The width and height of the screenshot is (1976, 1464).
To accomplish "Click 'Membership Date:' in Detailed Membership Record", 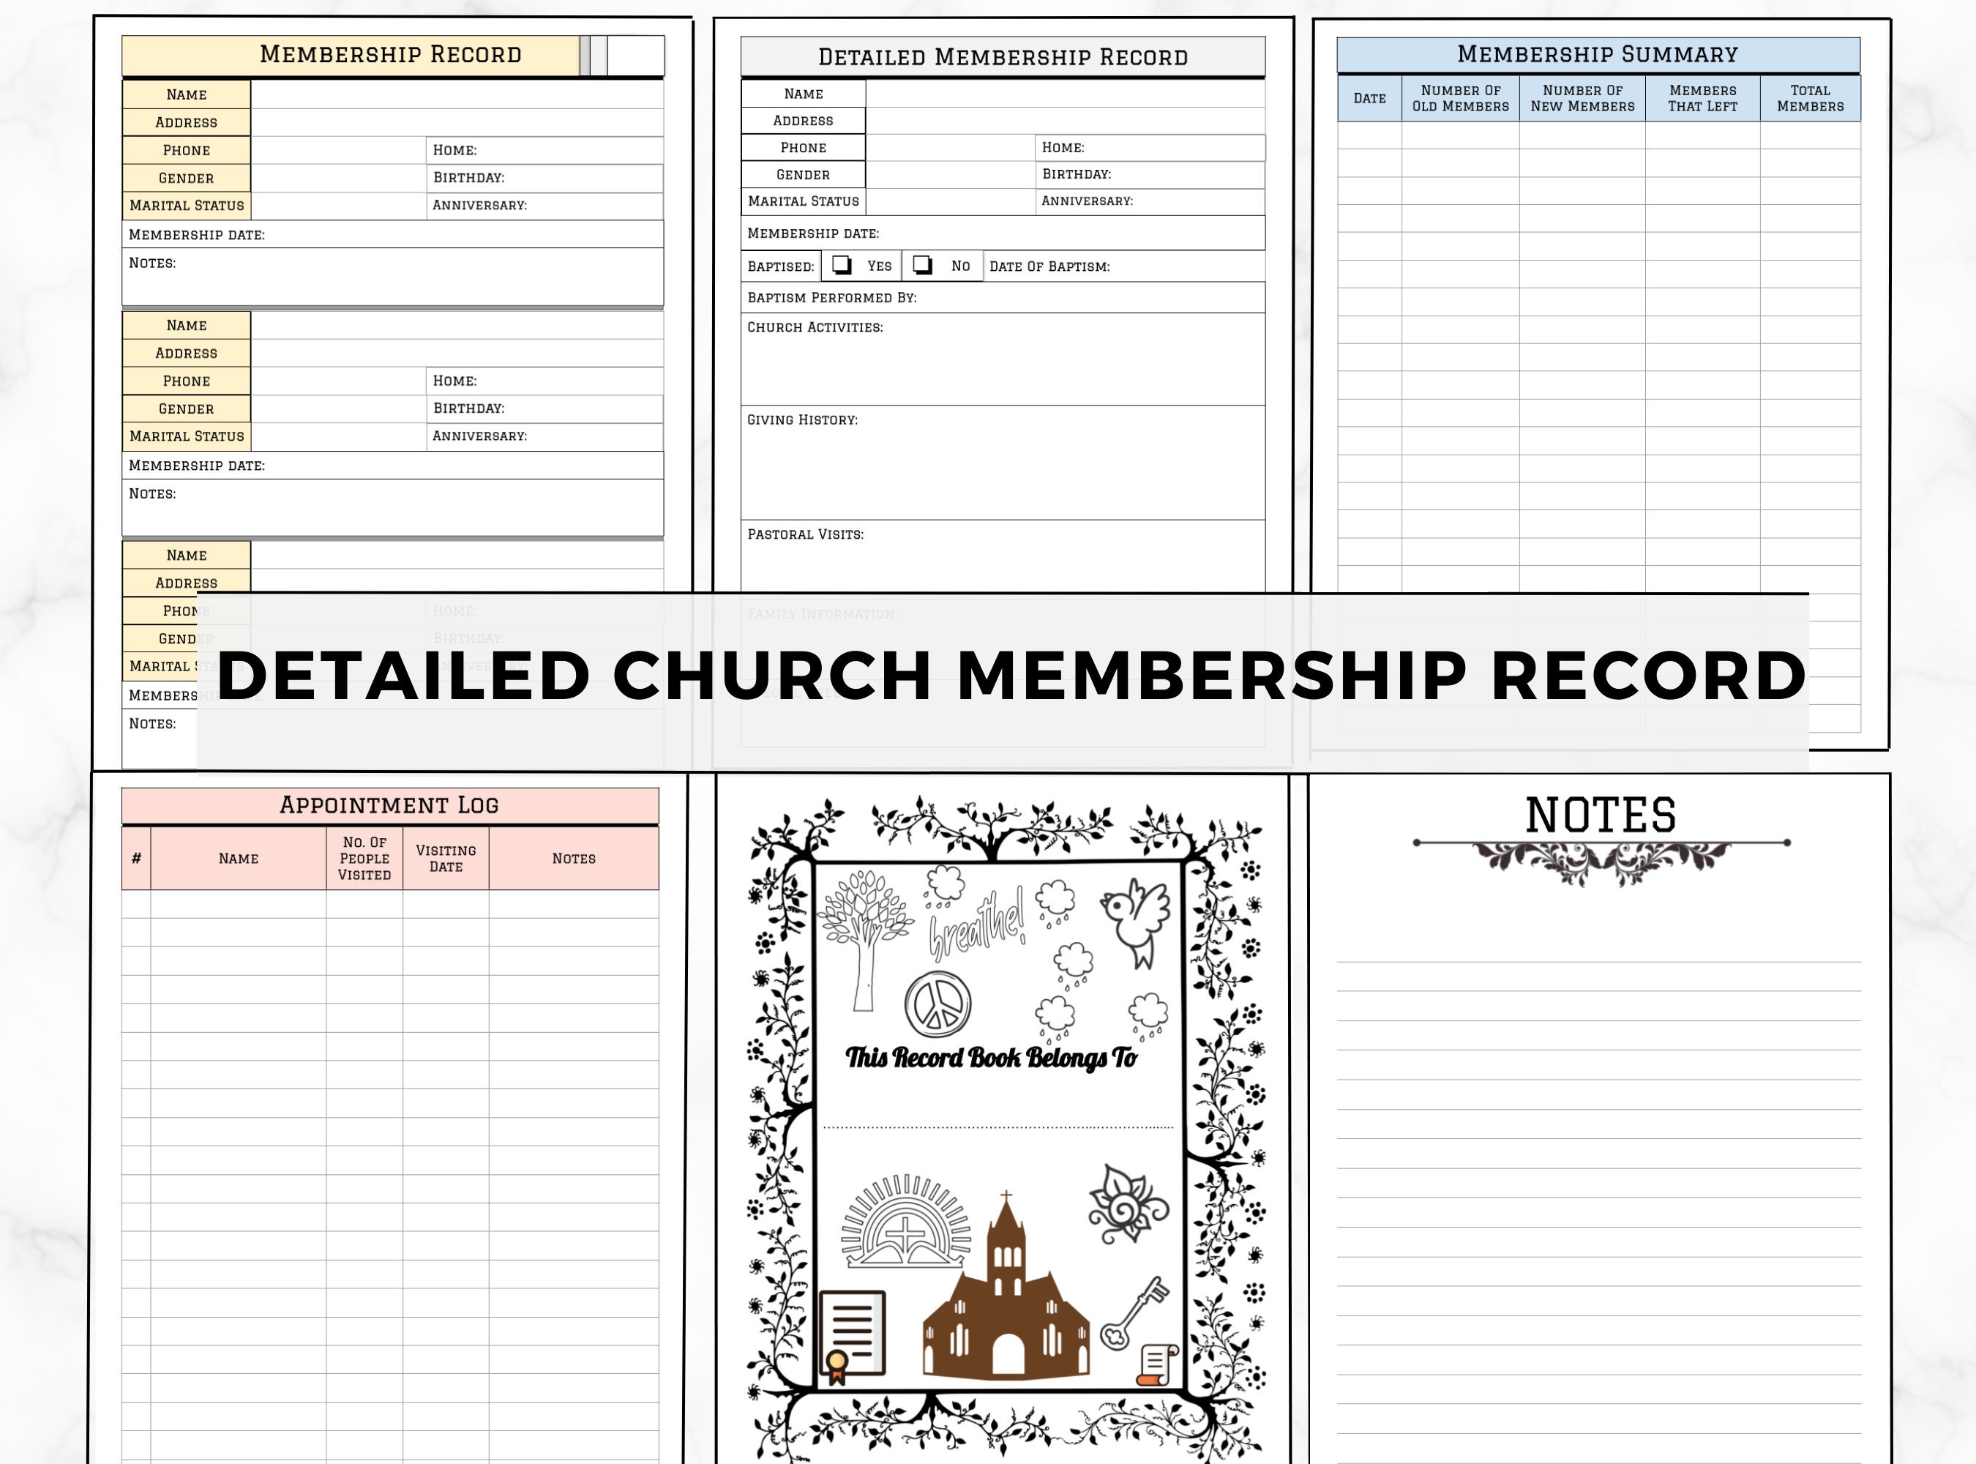I will (813, 234).
